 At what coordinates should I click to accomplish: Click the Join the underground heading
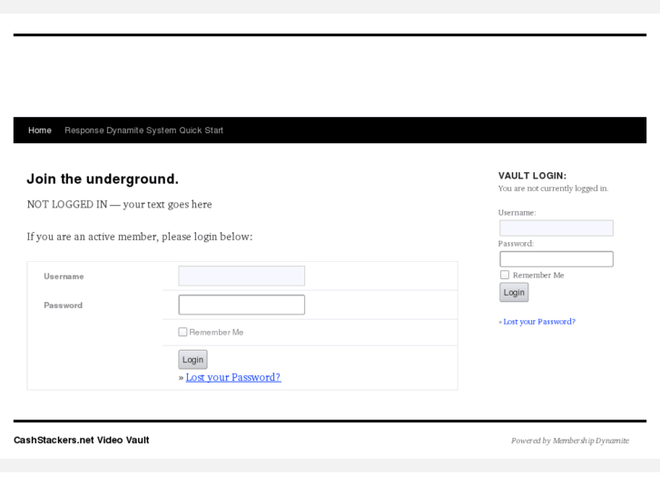coord(103,179)
